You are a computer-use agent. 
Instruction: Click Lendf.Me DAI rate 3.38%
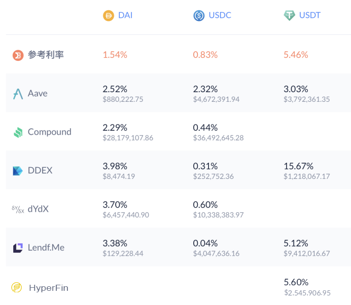pos(115,243)
